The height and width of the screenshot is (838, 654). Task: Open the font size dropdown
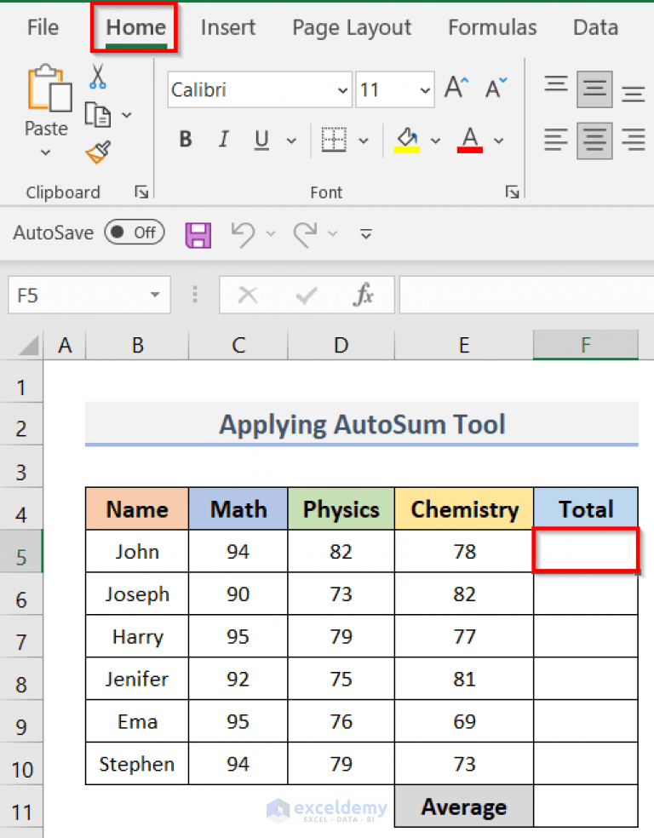click(x=424, y=89)
